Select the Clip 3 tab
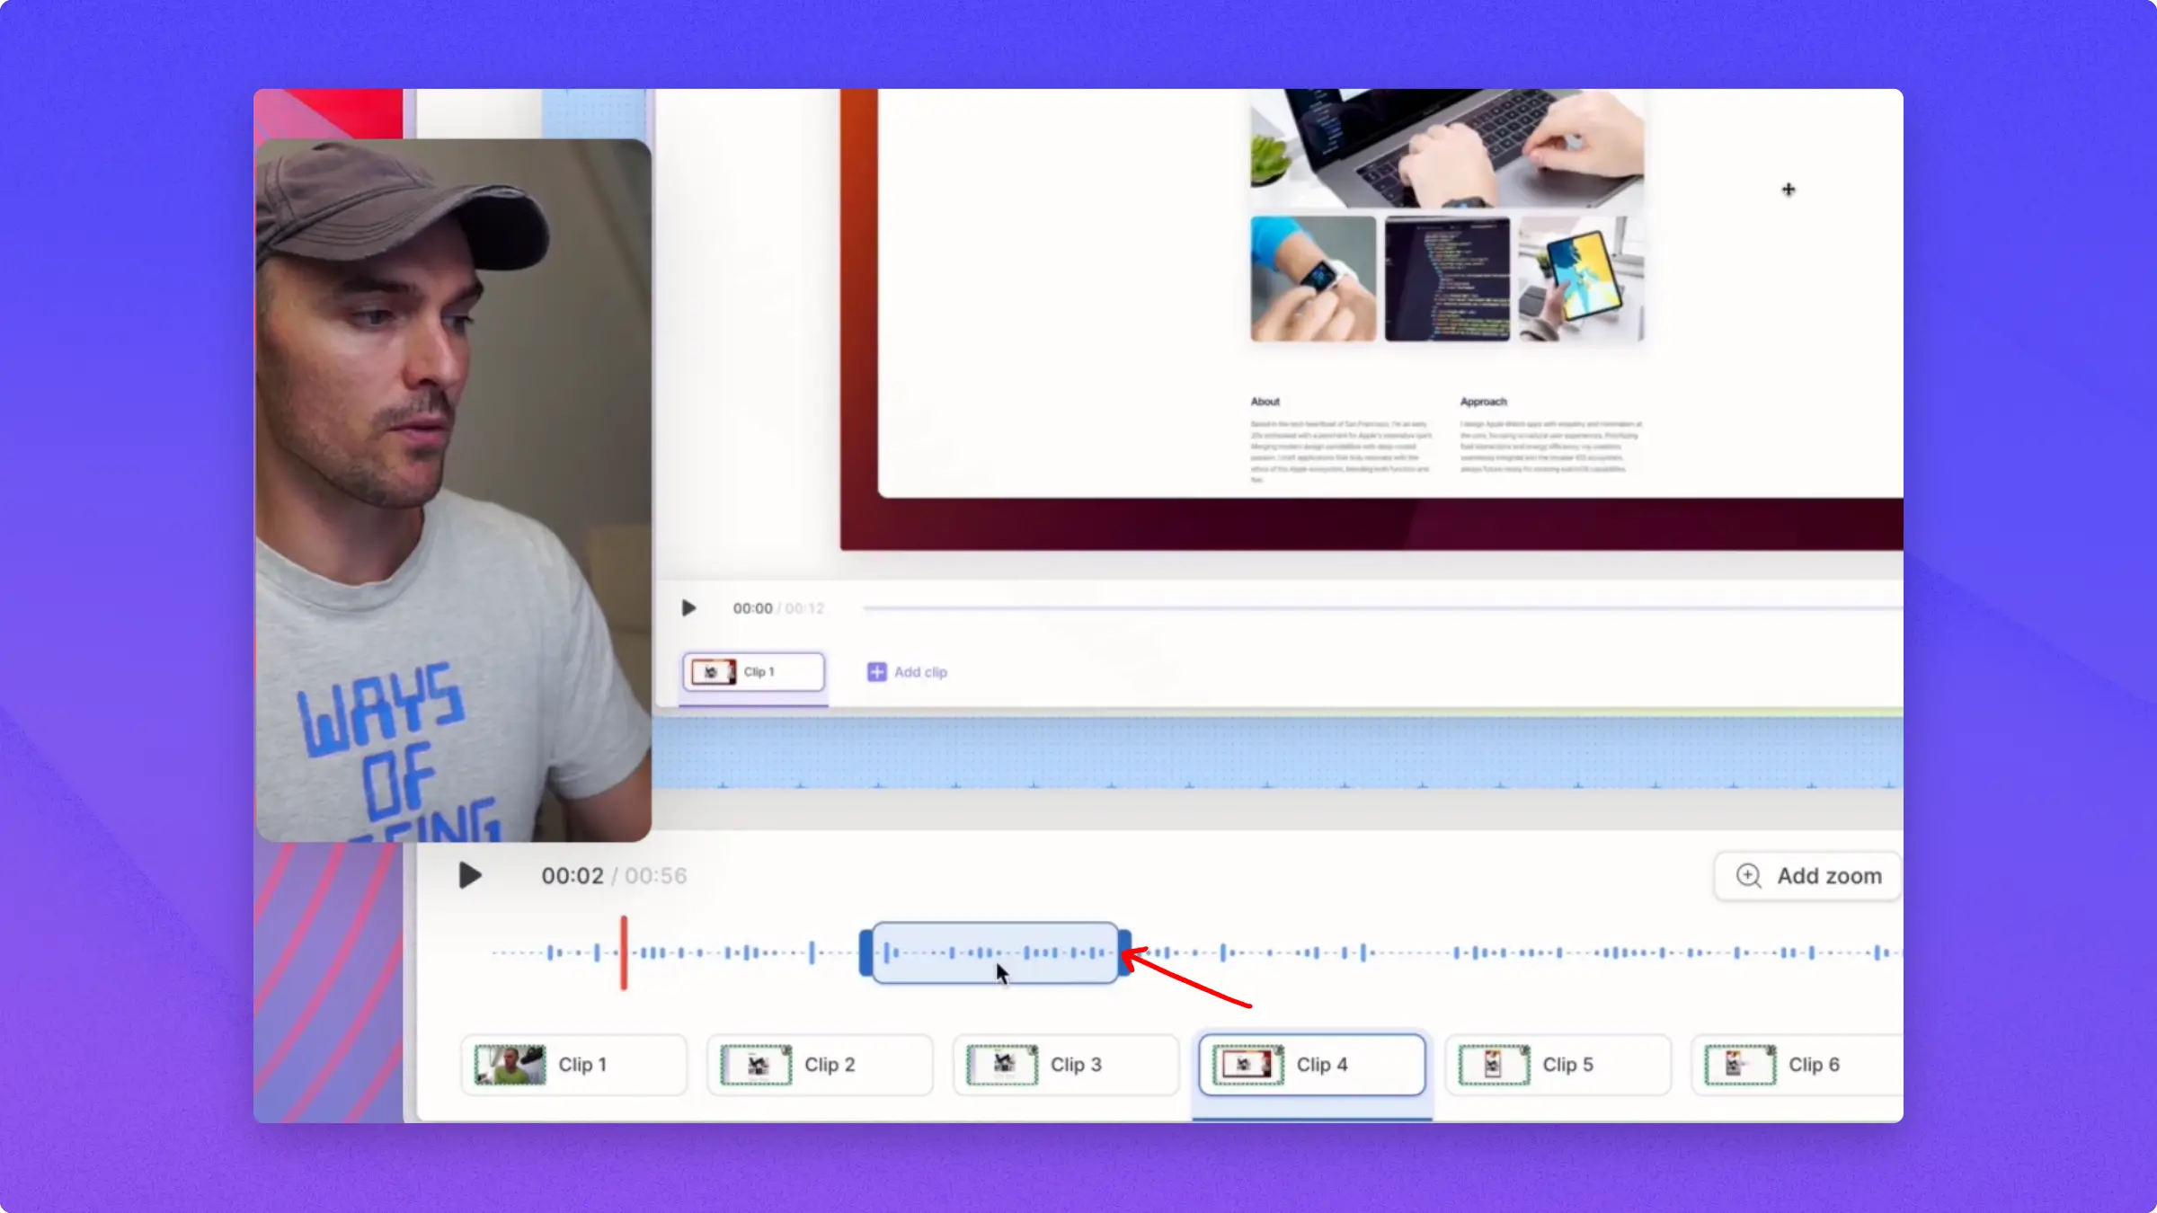The height and width of the screenshot is (1213, 2157). tap(1066, 1065)
